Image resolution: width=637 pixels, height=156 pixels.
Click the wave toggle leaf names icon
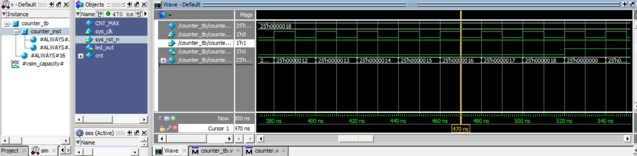tap(161, 118)
